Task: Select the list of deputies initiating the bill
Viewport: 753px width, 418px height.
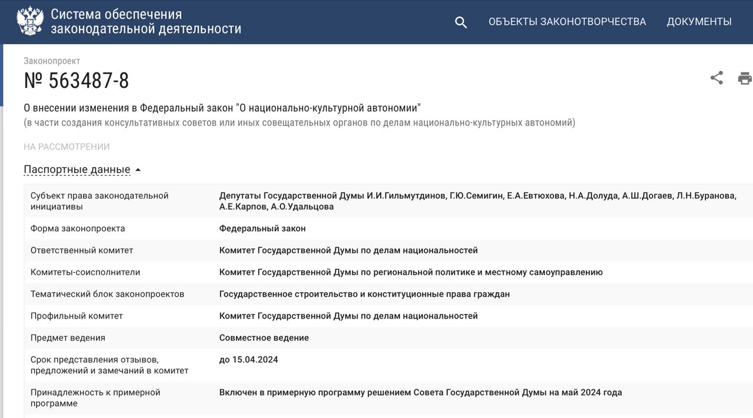Action: click(477, 201)
